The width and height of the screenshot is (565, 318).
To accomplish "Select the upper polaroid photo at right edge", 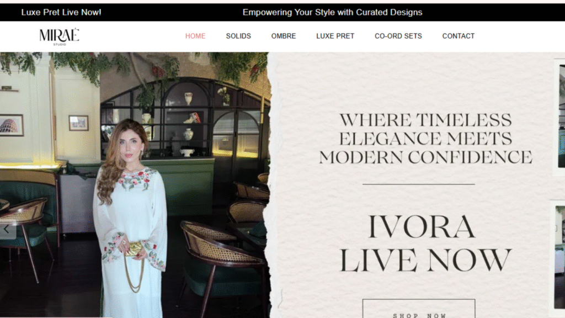I will 560,116.
